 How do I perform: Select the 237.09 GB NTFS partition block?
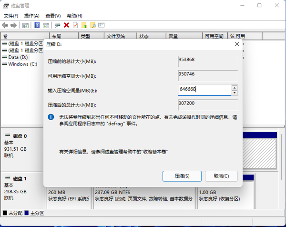click(144, 198)
